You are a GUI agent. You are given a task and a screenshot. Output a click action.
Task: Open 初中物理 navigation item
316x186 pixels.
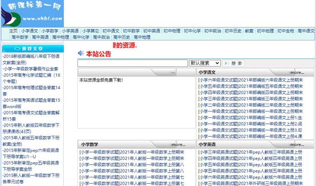pyautogui.click(x=172, y=31)
